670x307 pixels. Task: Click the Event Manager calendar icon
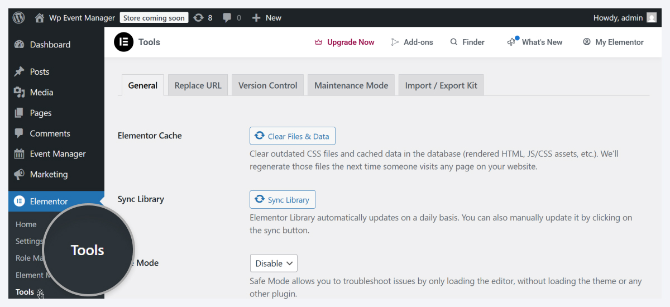(x=20, y=154)
